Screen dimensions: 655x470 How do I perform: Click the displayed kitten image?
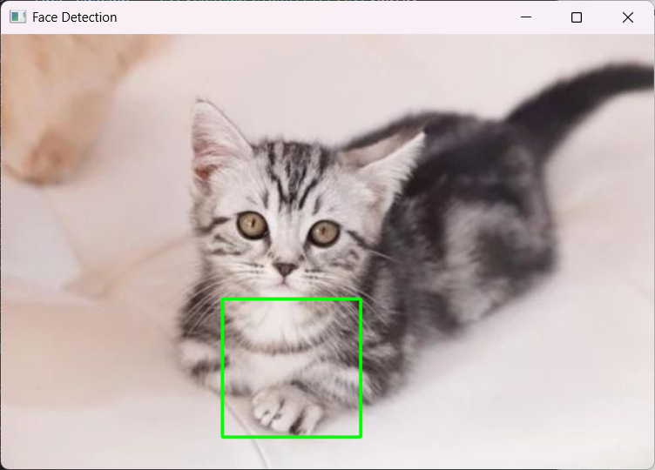(x=327, y=252)
